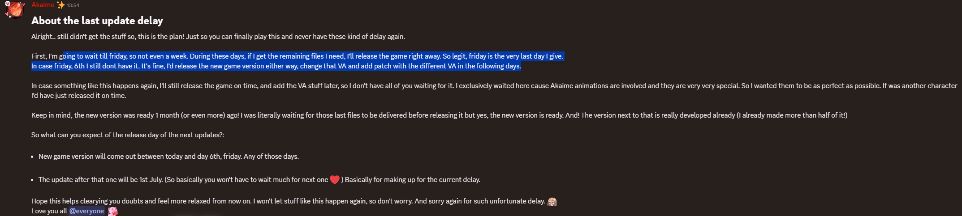
Task: Click the sentence starting 'Hope this helps clearying'
Action: pyautogui.click(x=288, y=201)
